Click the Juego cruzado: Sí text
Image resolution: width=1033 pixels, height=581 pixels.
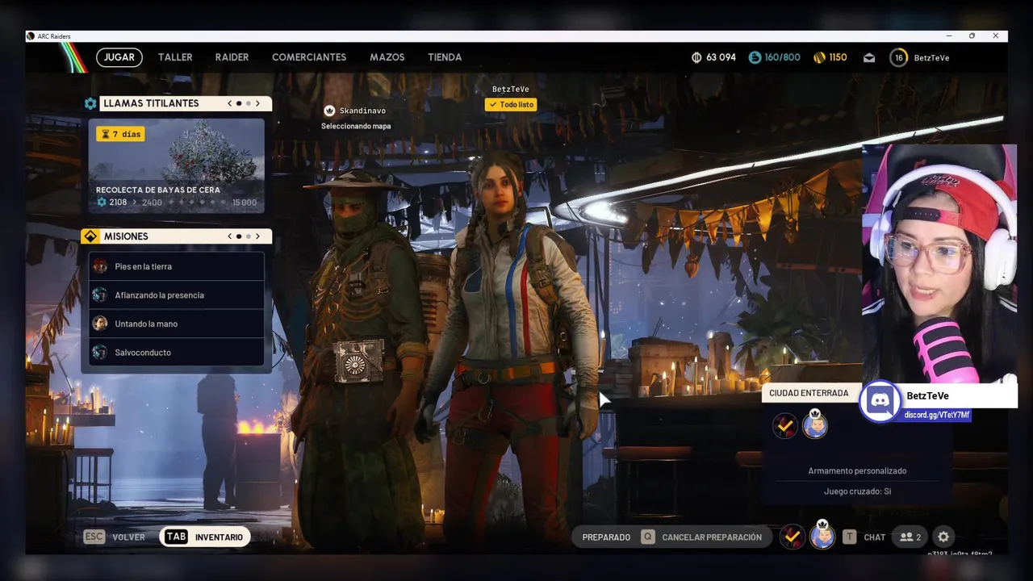[857, 491]
